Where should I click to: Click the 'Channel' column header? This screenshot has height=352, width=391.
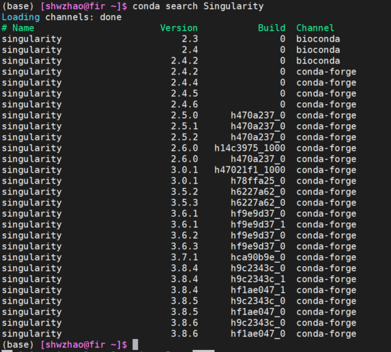[x=315, y=28]
